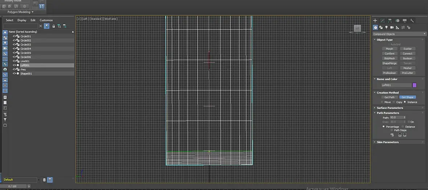Open the purple object color swatch

(414, 85)
